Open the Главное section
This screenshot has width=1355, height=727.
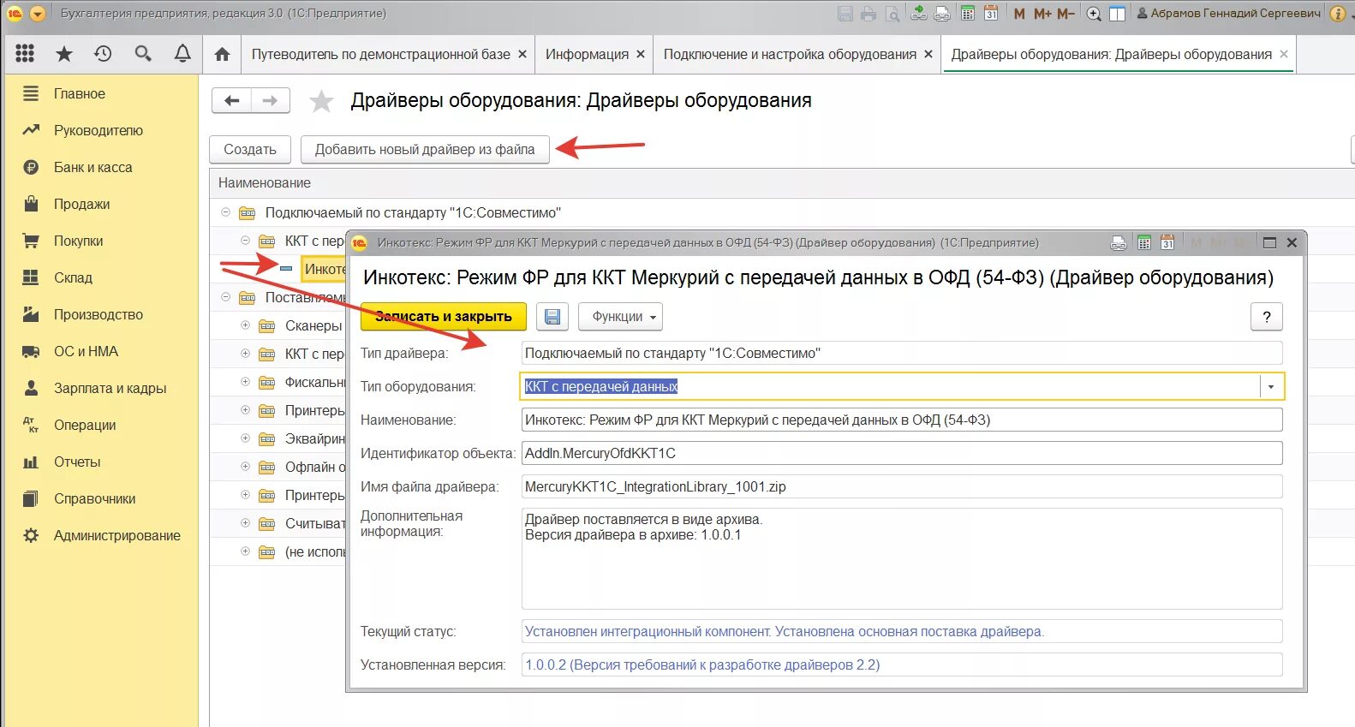80,93
